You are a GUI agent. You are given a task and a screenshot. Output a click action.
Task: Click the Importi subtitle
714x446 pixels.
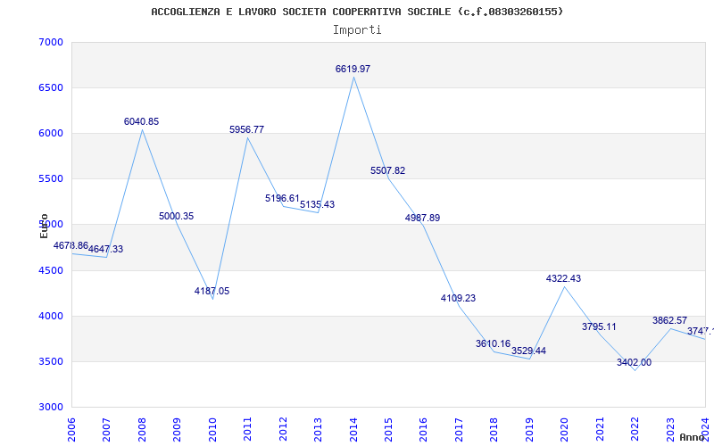pos(357,30)
